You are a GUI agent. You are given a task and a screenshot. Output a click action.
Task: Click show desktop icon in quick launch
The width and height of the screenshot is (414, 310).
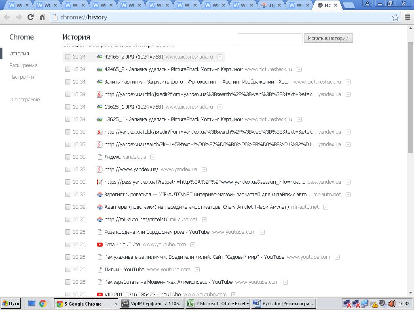pyautogui.click(x=32, y=304)
